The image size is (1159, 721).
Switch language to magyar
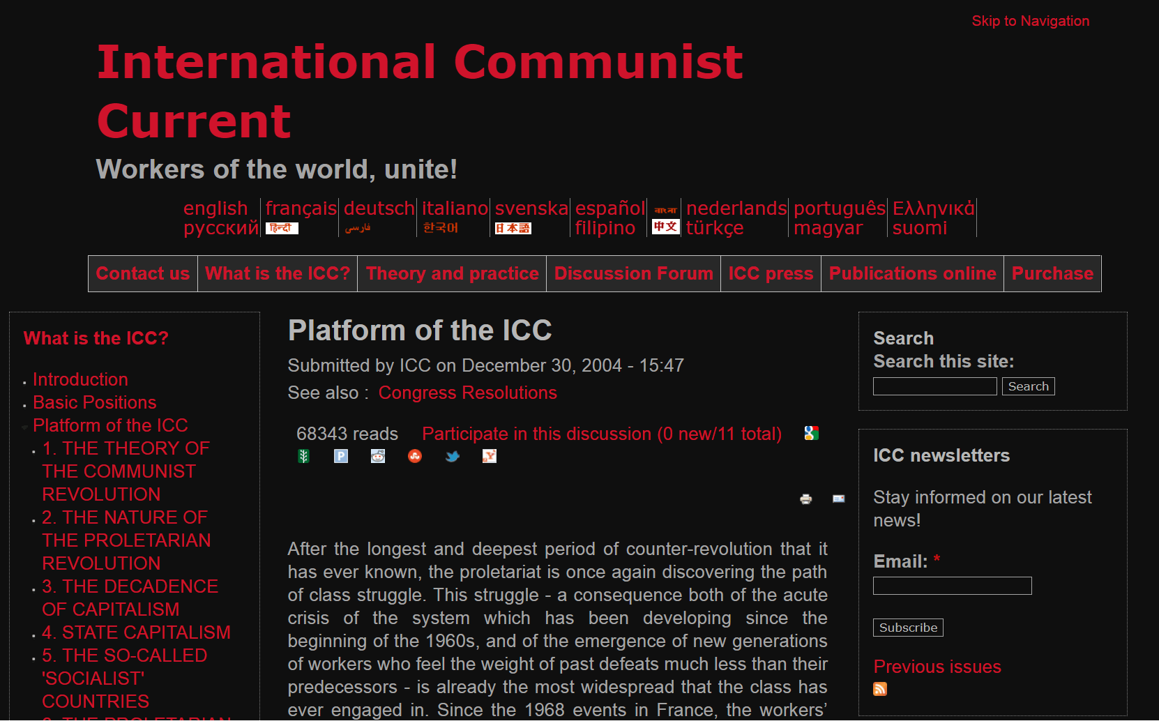coord(828,228)
